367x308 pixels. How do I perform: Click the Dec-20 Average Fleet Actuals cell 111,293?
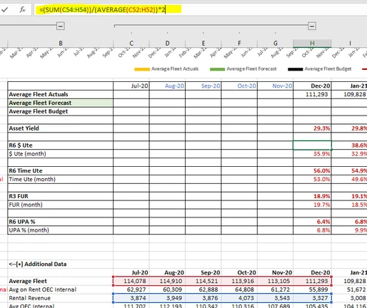click(312, 94)
